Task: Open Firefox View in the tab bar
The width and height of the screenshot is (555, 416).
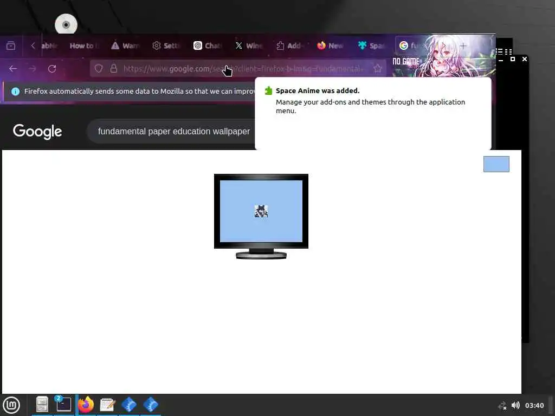Action: (x=11, y=45)
